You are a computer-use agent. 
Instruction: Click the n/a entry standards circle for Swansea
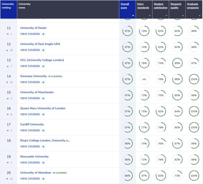coord(144,79)
